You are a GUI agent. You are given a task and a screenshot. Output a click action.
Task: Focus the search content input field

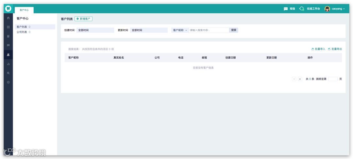pyautogui.click(x=209, y=30)
